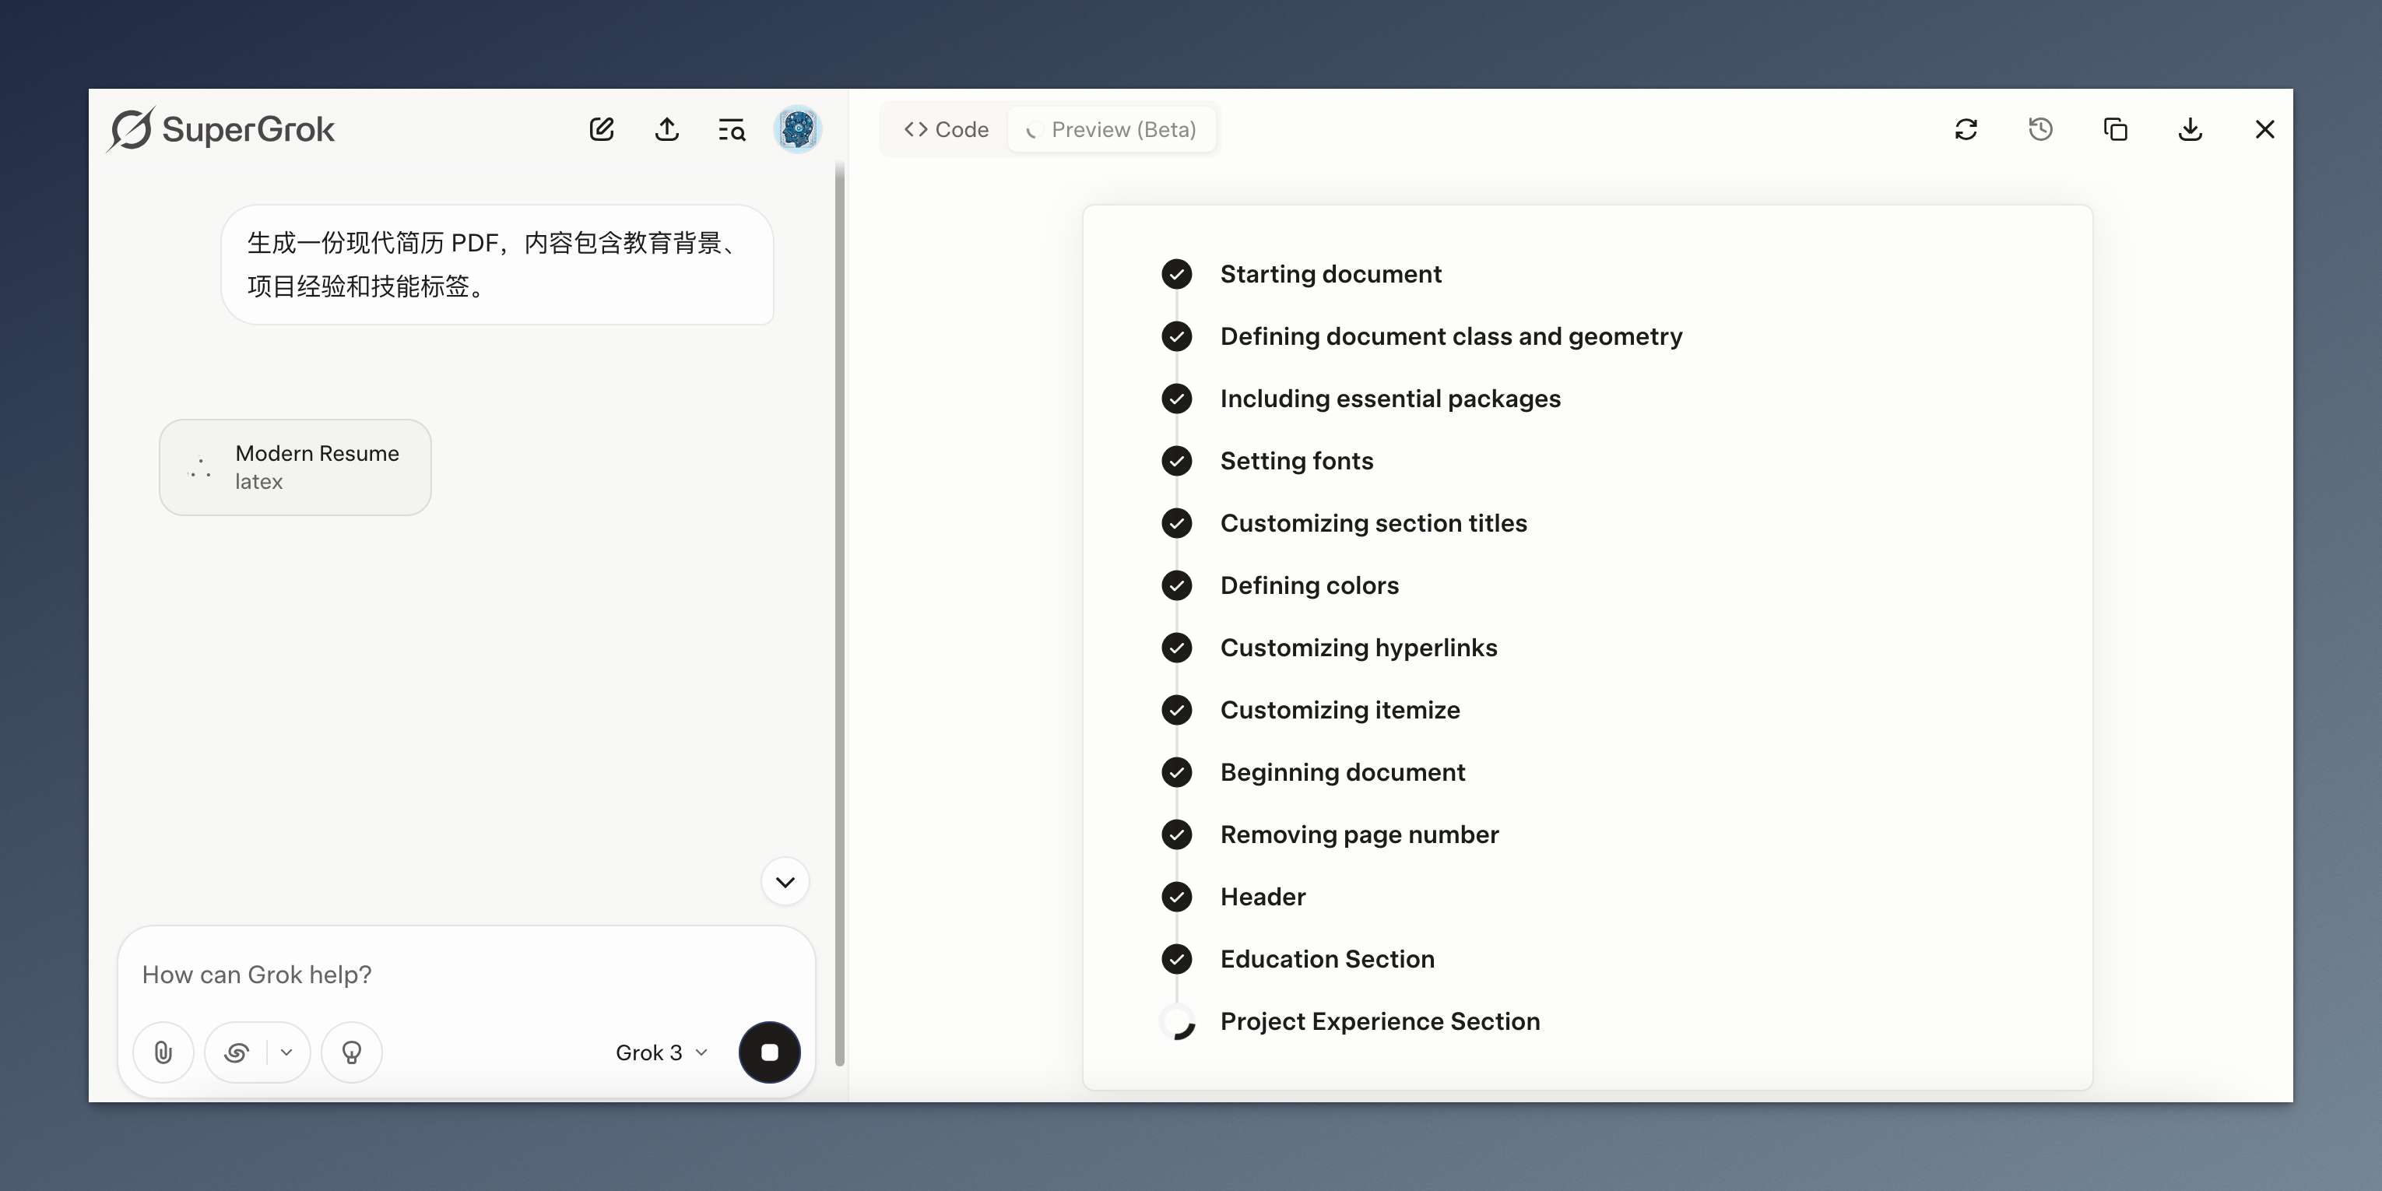Expand the DeepSearch options chevron
The width and height of the screenshot is (2382, 1191).
pyautogui.click(x=286, y=1052)
